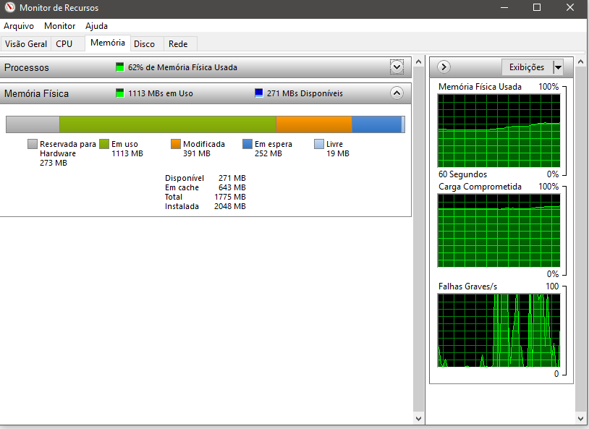This screenshot has height=429, width=589.
Task: Click the Processos header label
Action: pos(27,67)
